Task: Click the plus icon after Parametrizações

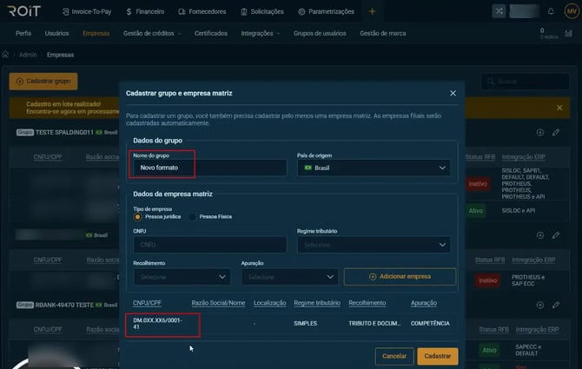Action: click(372, 12)
